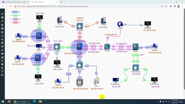
Task: Open a new browser tab
Action: click(61, 2)
